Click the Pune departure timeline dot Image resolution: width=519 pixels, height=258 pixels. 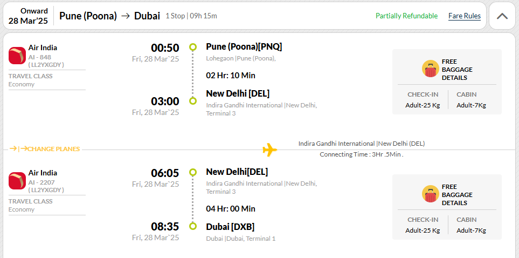point(192,47)
